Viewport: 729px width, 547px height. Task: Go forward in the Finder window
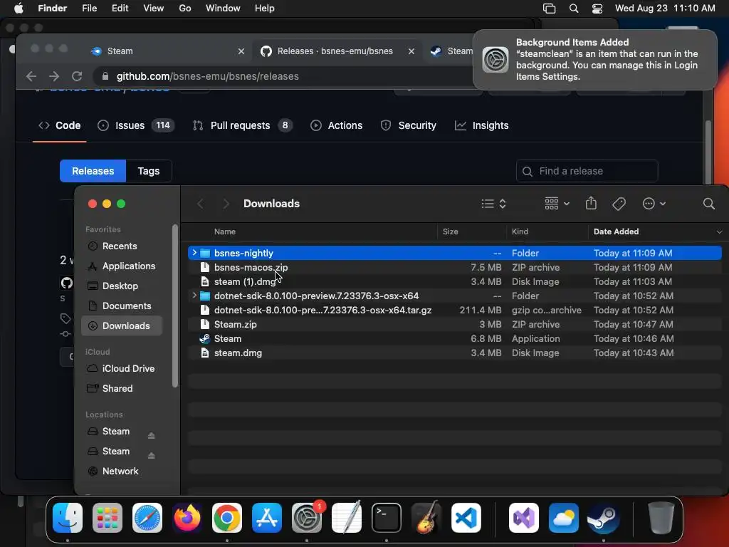click(226, 204)
